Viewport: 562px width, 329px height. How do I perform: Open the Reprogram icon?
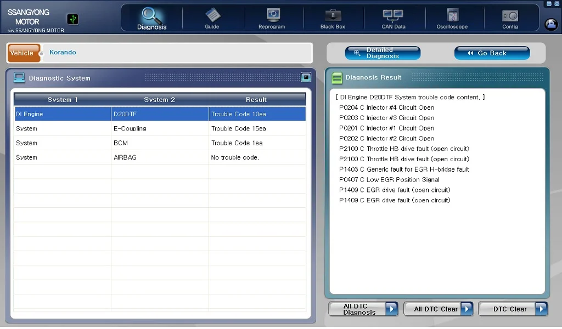point(273,15)
